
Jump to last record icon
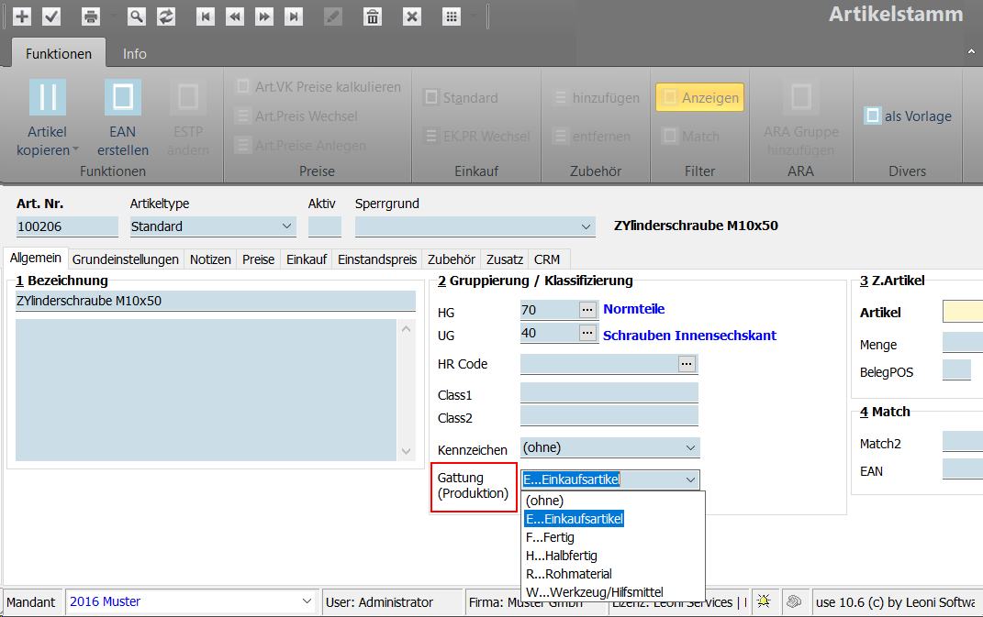pyautogui.click(x=294, y=17)
